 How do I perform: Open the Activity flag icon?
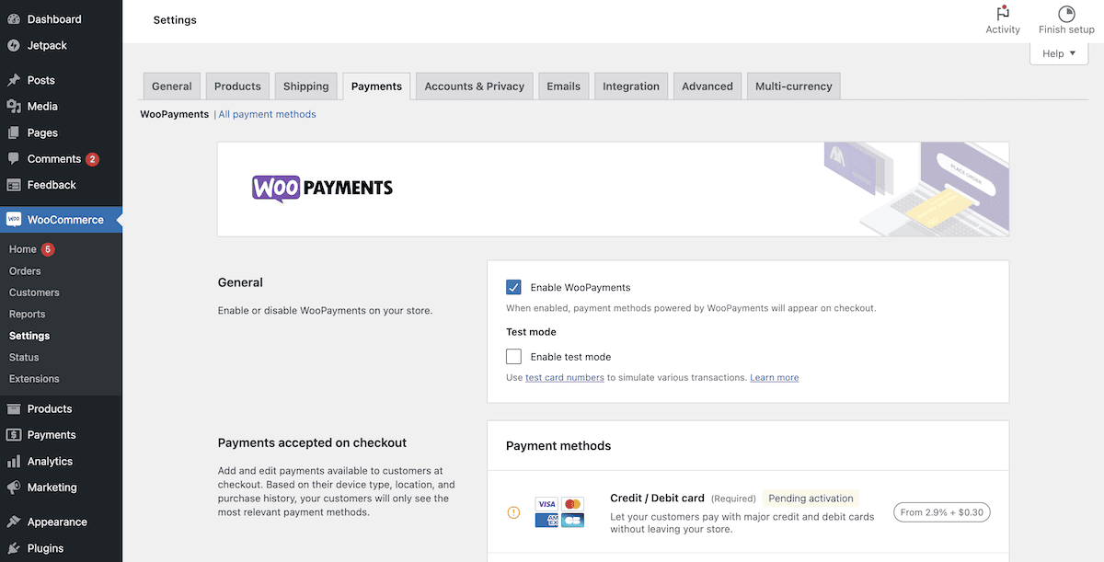pos(1003,14)
